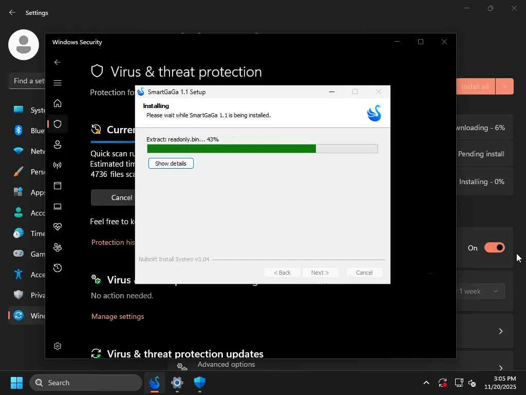Open Apps category in Settings sidebar

tap(27, 192)
